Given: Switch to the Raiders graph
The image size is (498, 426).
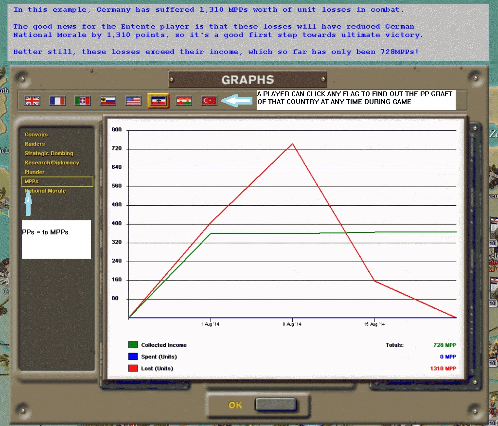Looking at the screenshot, I should tap(34, 144).
